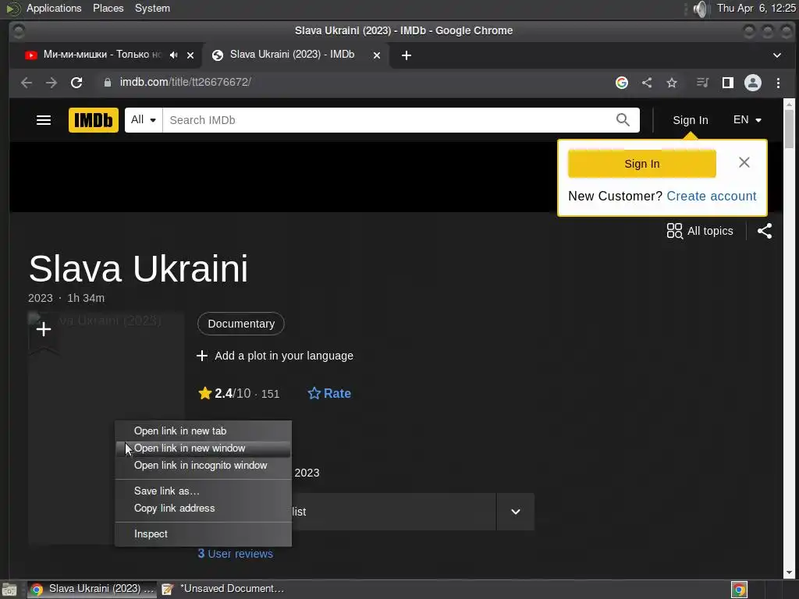Reload the IMDb page
799x599 pixels.
[76, 83]
